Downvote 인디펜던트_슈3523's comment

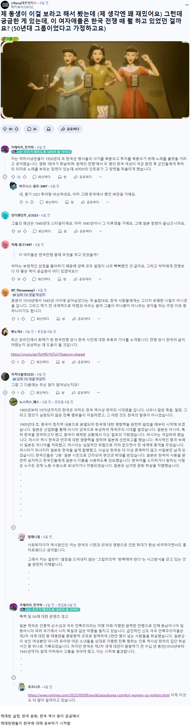25,231
